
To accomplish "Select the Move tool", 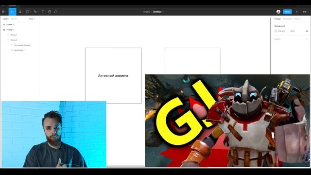I will coord(12,12).
